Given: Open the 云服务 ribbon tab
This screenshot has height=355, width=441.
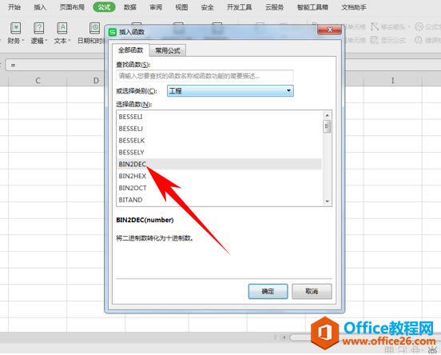Looking at the screenshot, I should click(x=274, y=7).
